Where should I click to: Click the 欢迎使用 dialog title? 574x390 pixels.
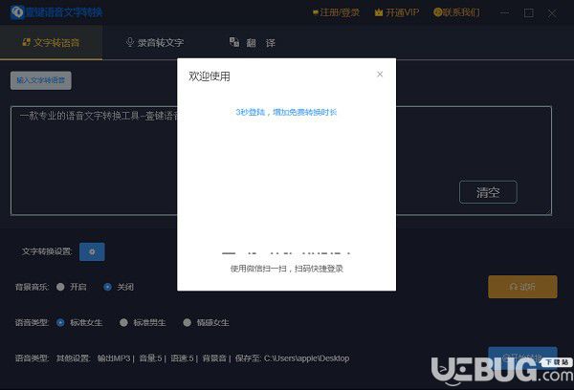click(x=210, y=76)
